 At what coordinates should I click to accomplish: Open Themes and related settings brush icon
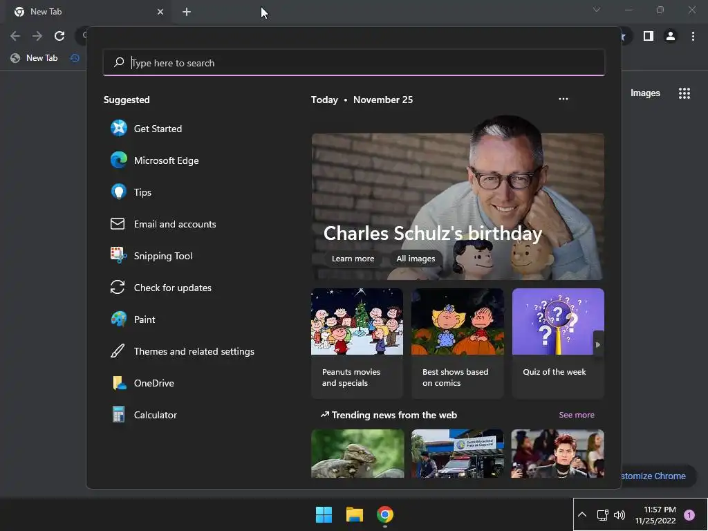pyautogui.click(x=118, y=351)
